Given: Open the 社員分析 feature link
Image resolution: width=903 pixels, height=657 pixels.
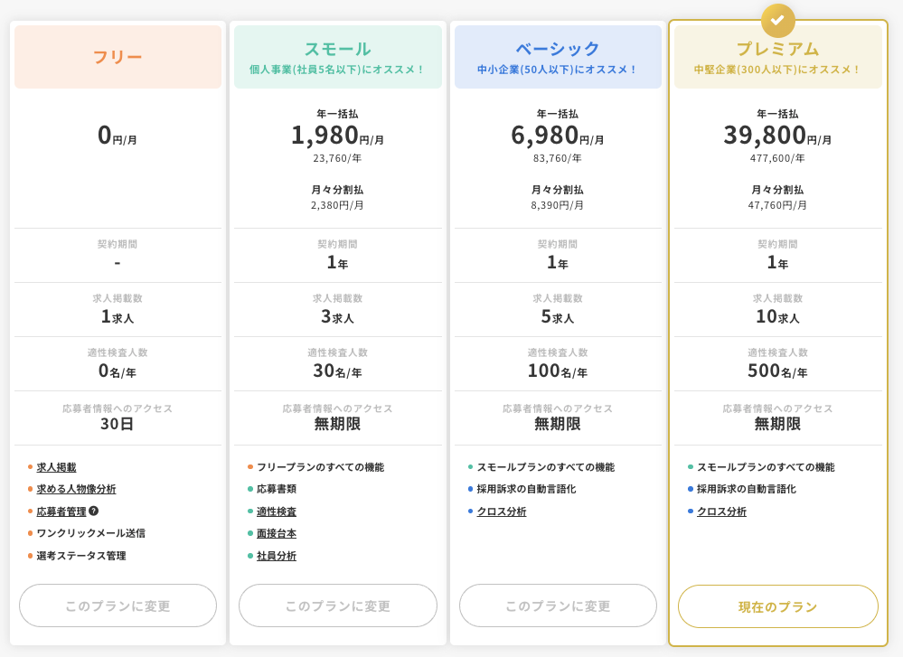Looking at the screenshot, I should [x=277, y=556].
